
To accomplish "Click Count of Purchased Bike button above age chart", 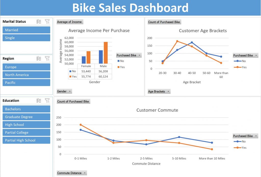I will point(164,22).
